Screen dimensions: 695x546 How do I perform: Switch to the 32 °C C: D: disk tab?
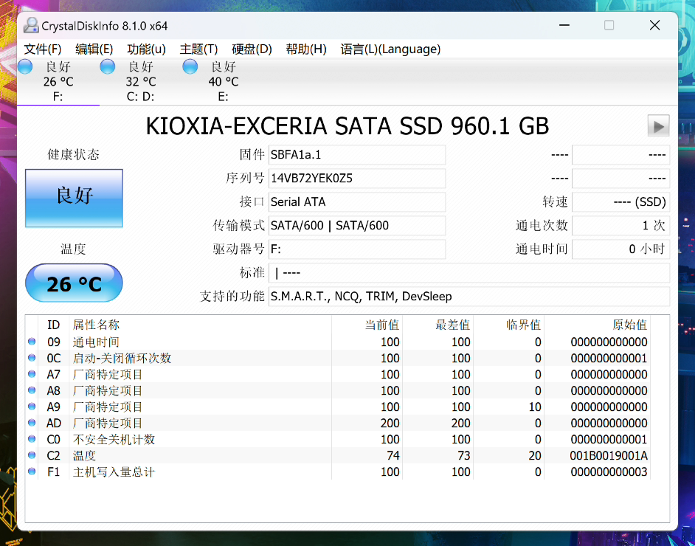(141, 82)
